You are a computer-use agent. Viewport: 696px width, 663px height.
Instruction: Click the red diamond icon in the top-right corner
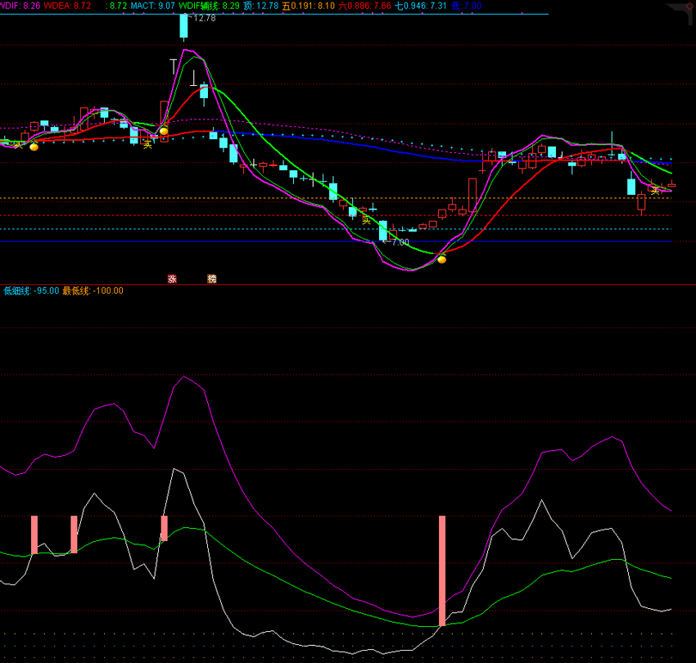(x=689, y=7)
